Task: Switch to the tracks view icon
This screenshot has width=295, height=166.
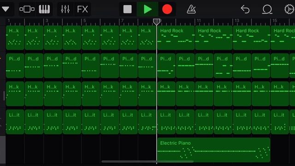Action: (27, 9)
